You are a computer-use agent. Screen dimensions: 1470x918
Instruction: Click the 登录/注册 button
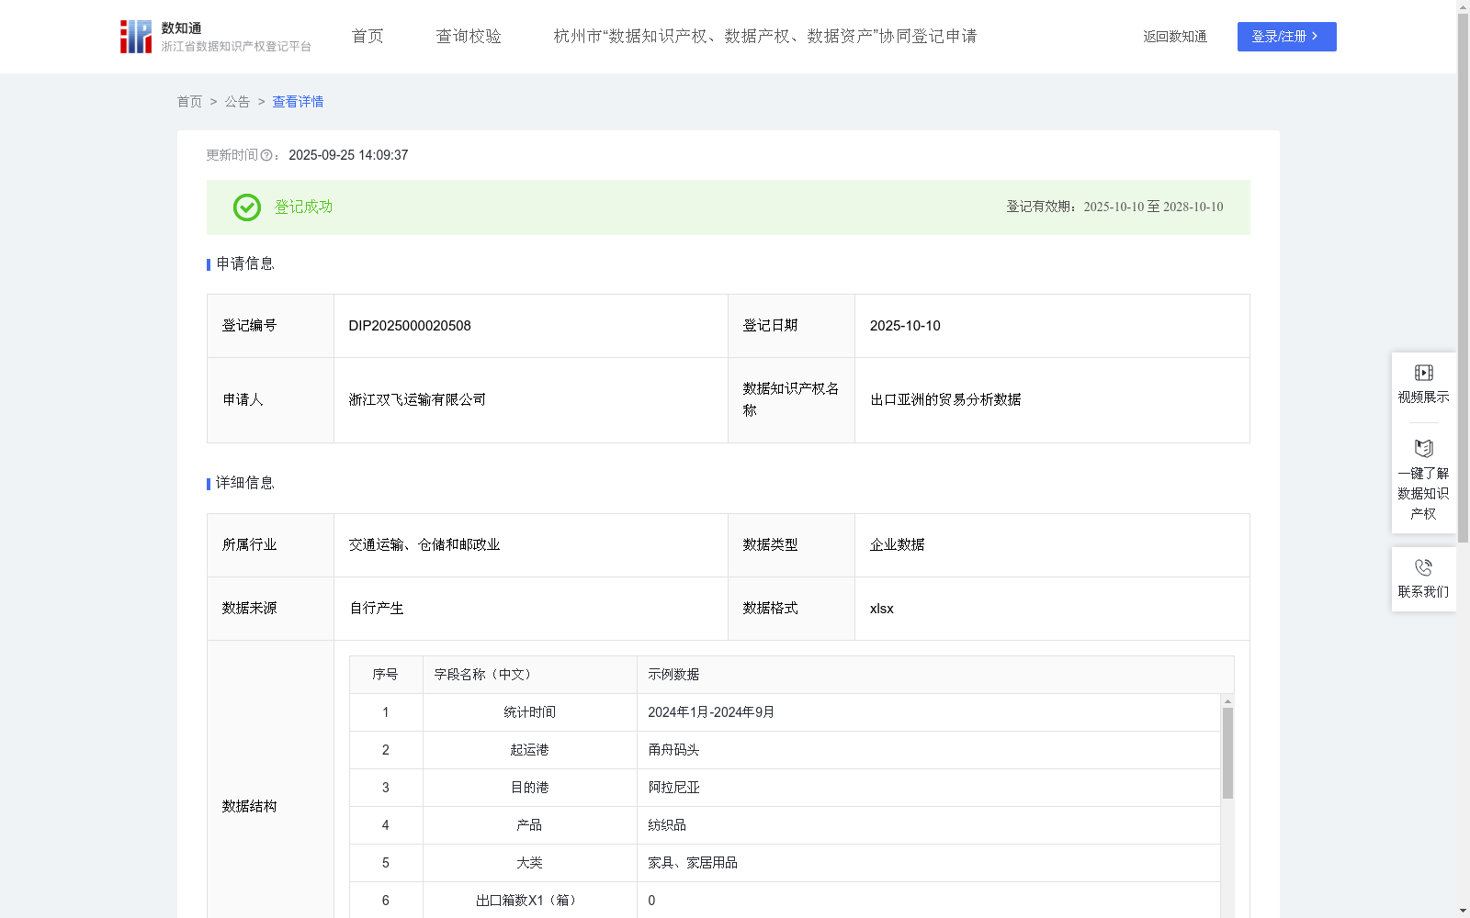(x=1286, y=37)
